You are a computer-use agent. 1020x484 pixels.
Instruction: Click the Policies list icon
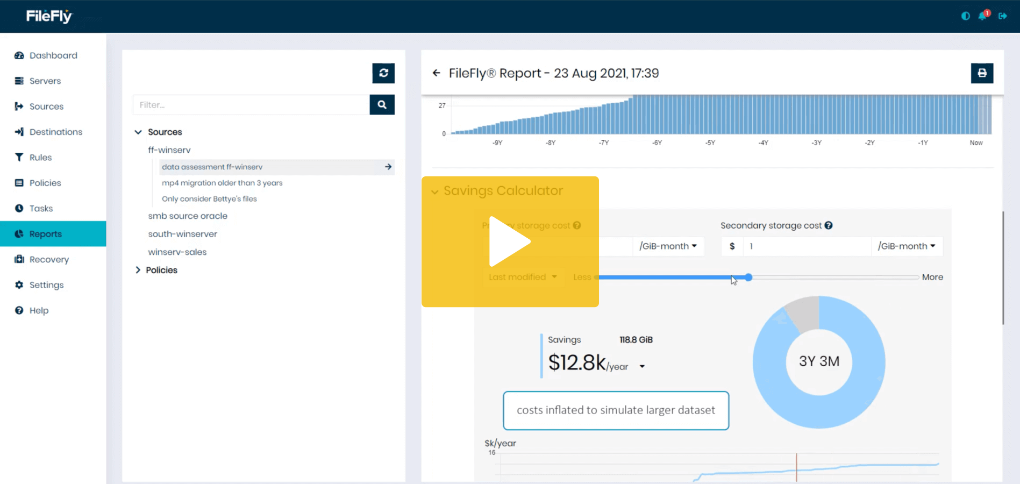[x=19, y=183]
